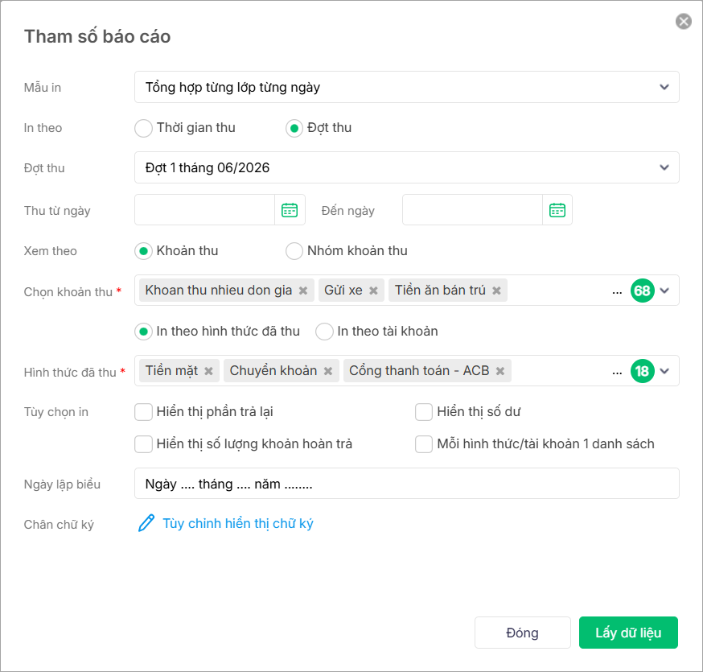Remove the Chuyển khoản tag
703x672 pixels.
328,371
